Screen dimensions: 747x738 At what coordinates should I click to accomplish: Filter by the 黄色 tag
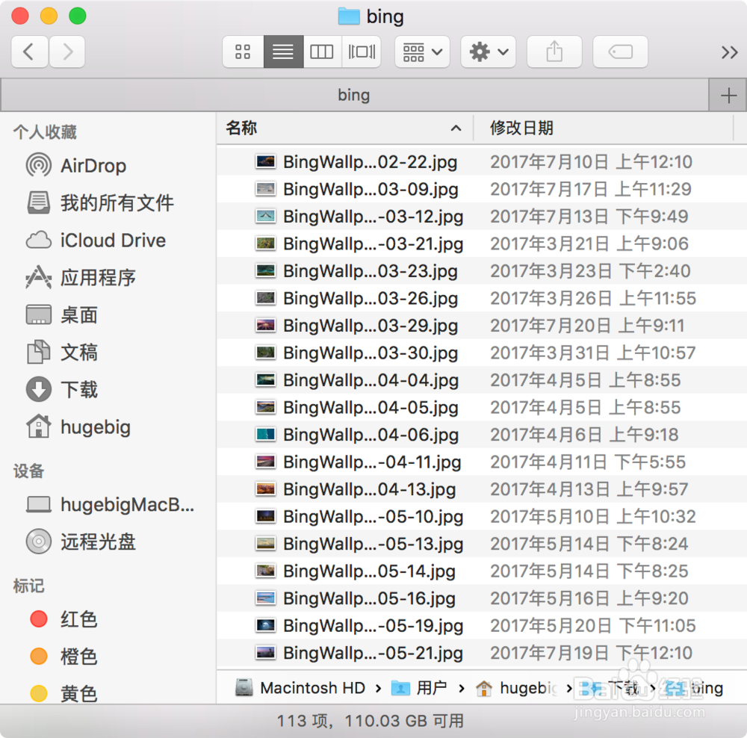63,693
